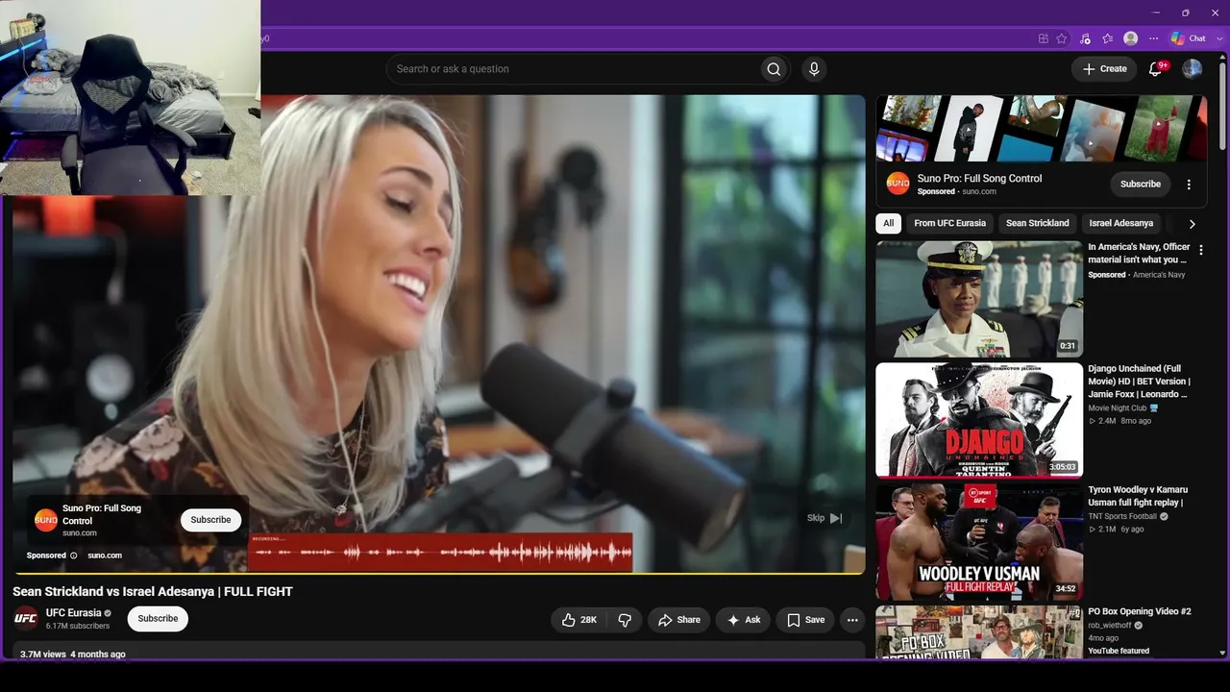This screenshot has width=1230, height=692.
Task: Open options for the Suno Pro sidebar ad
Action: 1189,185
